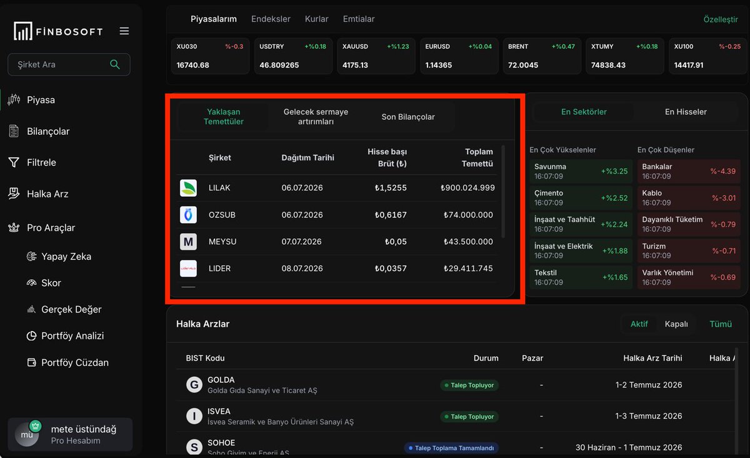
Task: Open the Savunma sector card
Action: pos(581,171)
